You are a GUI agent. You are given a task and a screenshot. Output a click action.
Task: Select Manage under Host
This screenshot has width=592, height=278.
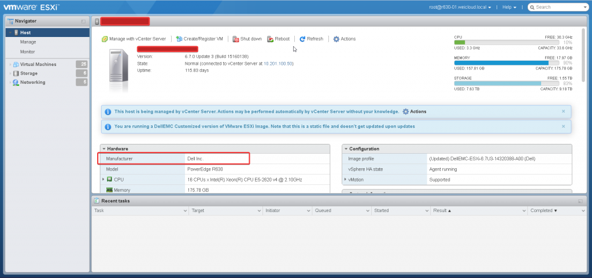[x=28, y=42]
